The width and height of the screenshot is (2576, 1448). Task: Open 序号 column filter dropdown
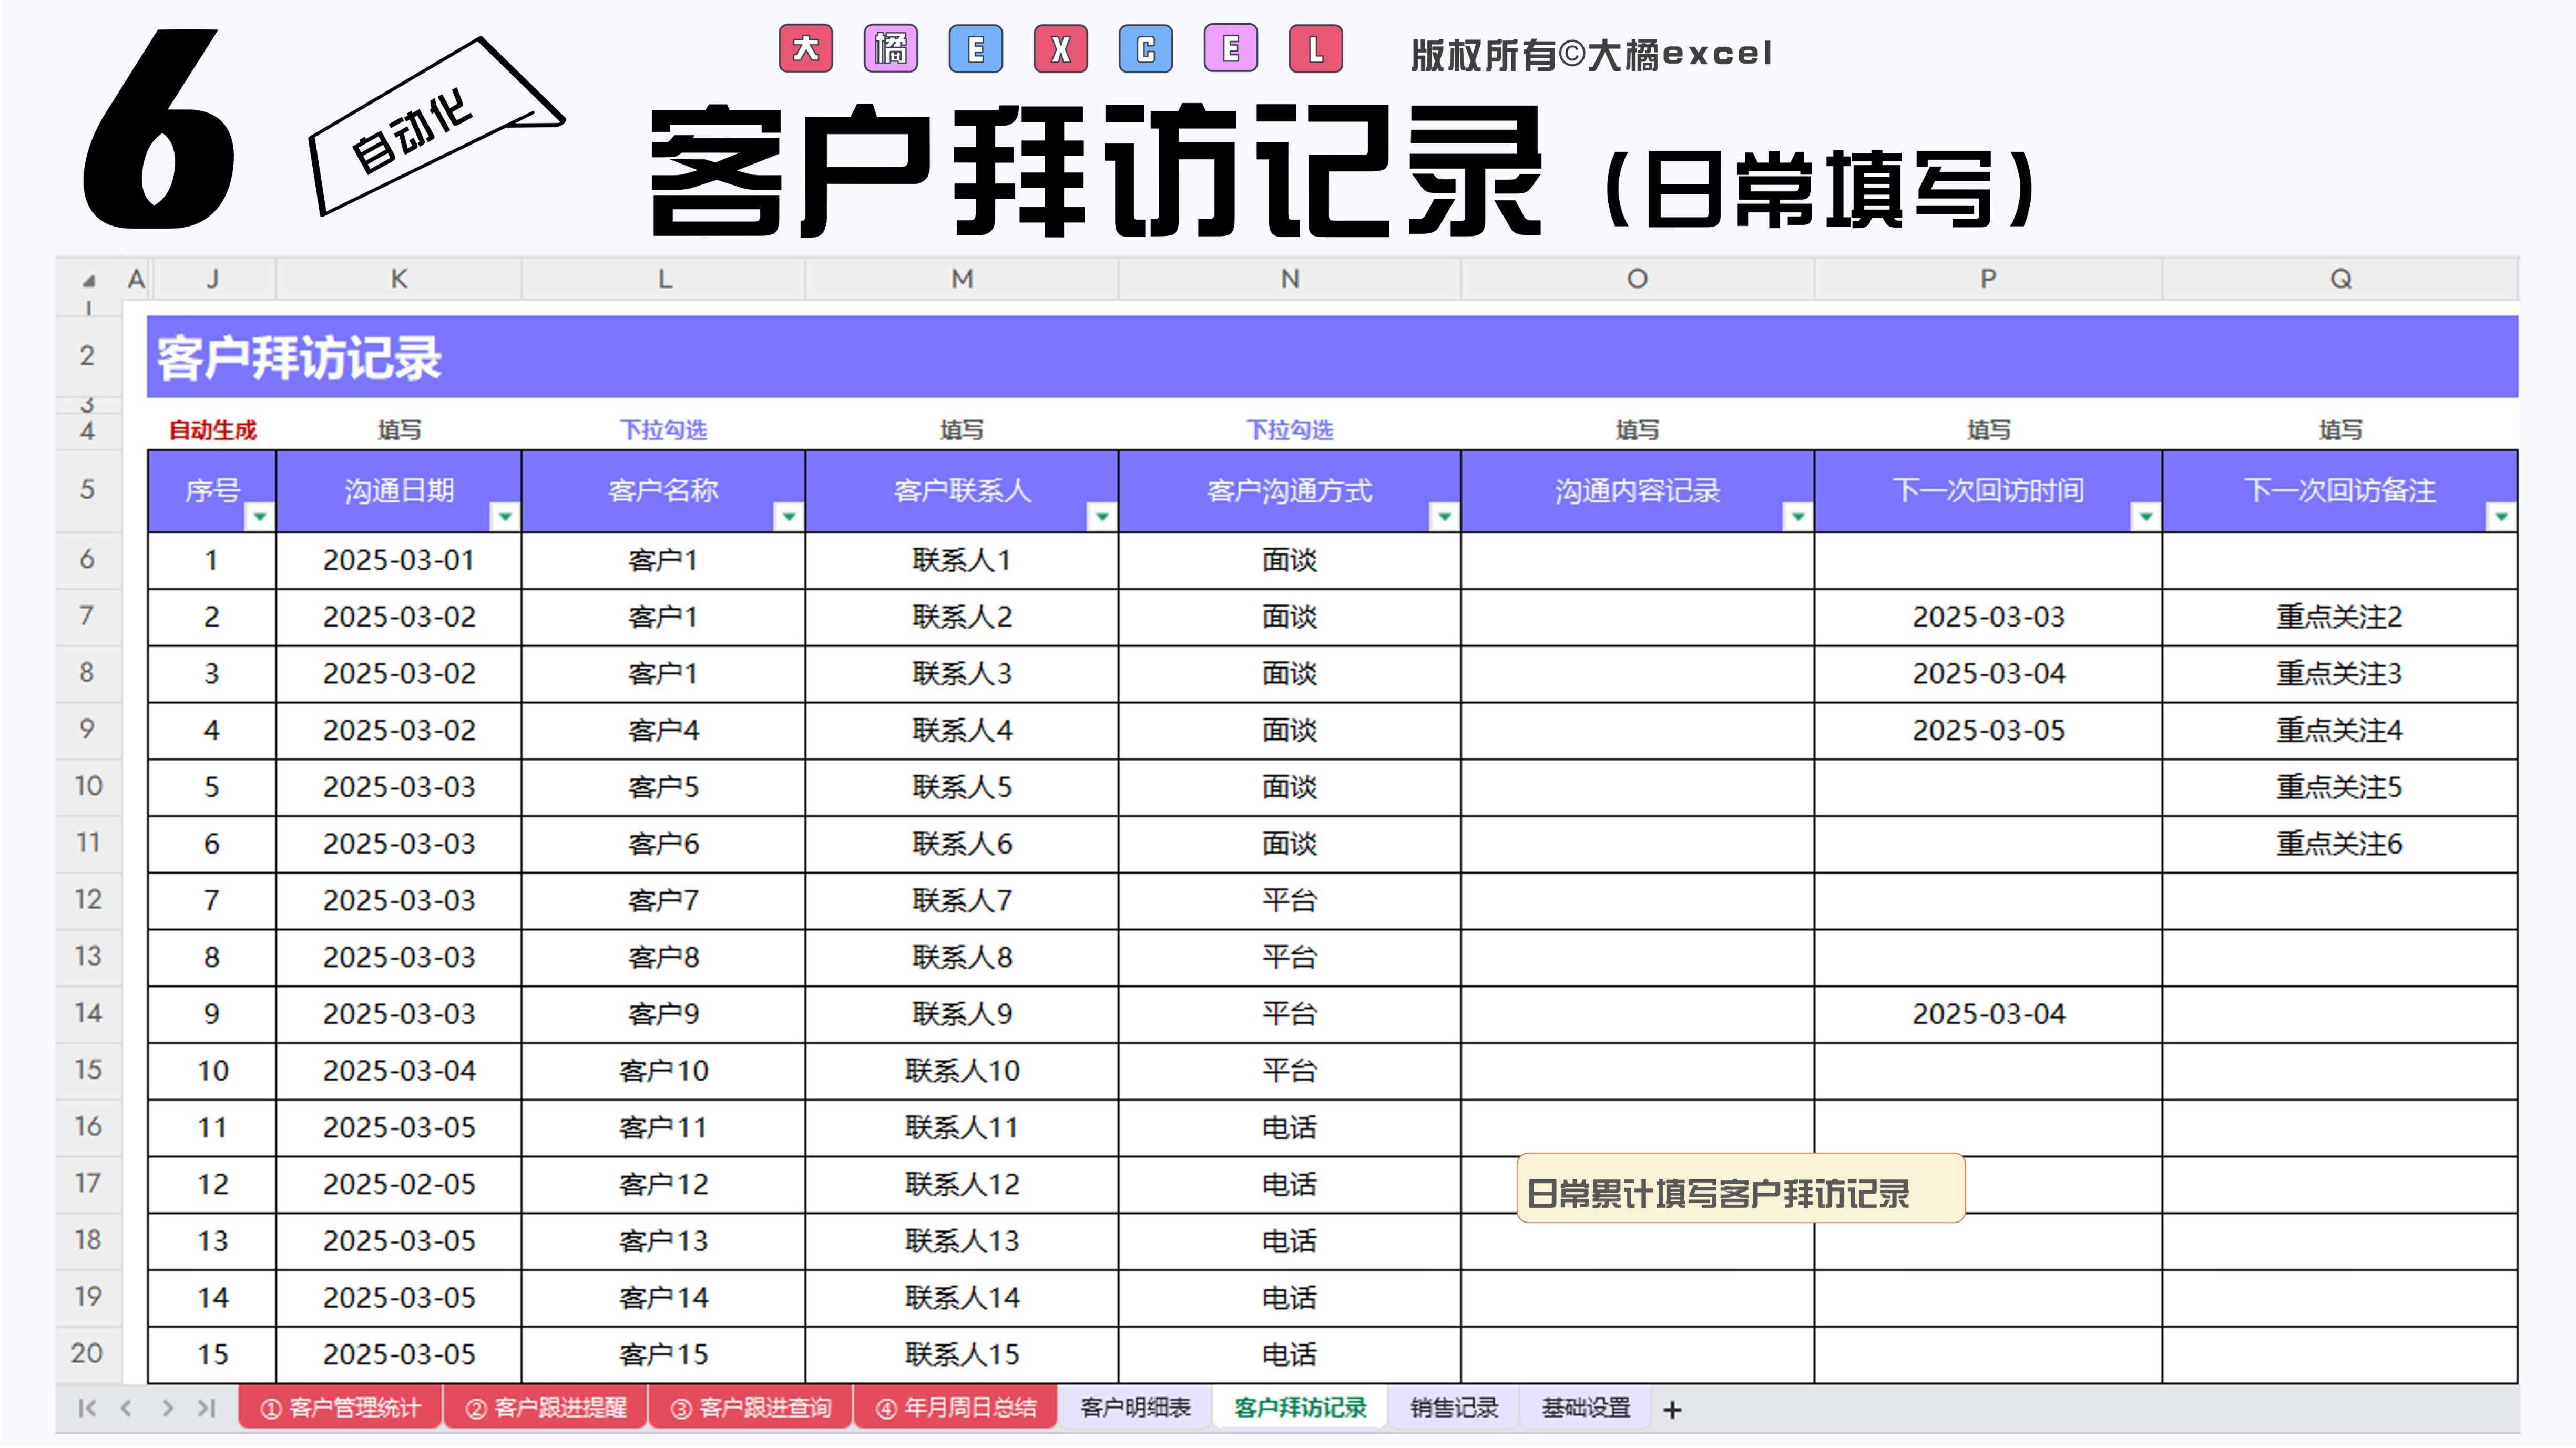(259, 516)
